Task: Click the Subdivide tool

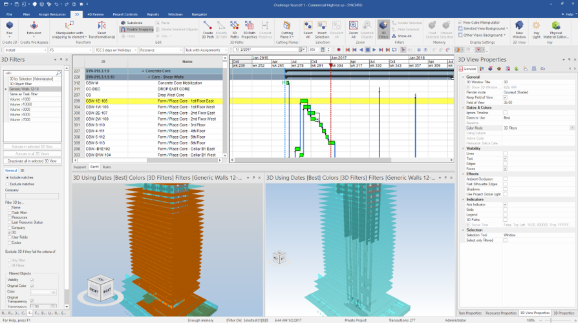Action: click(132, 23)
